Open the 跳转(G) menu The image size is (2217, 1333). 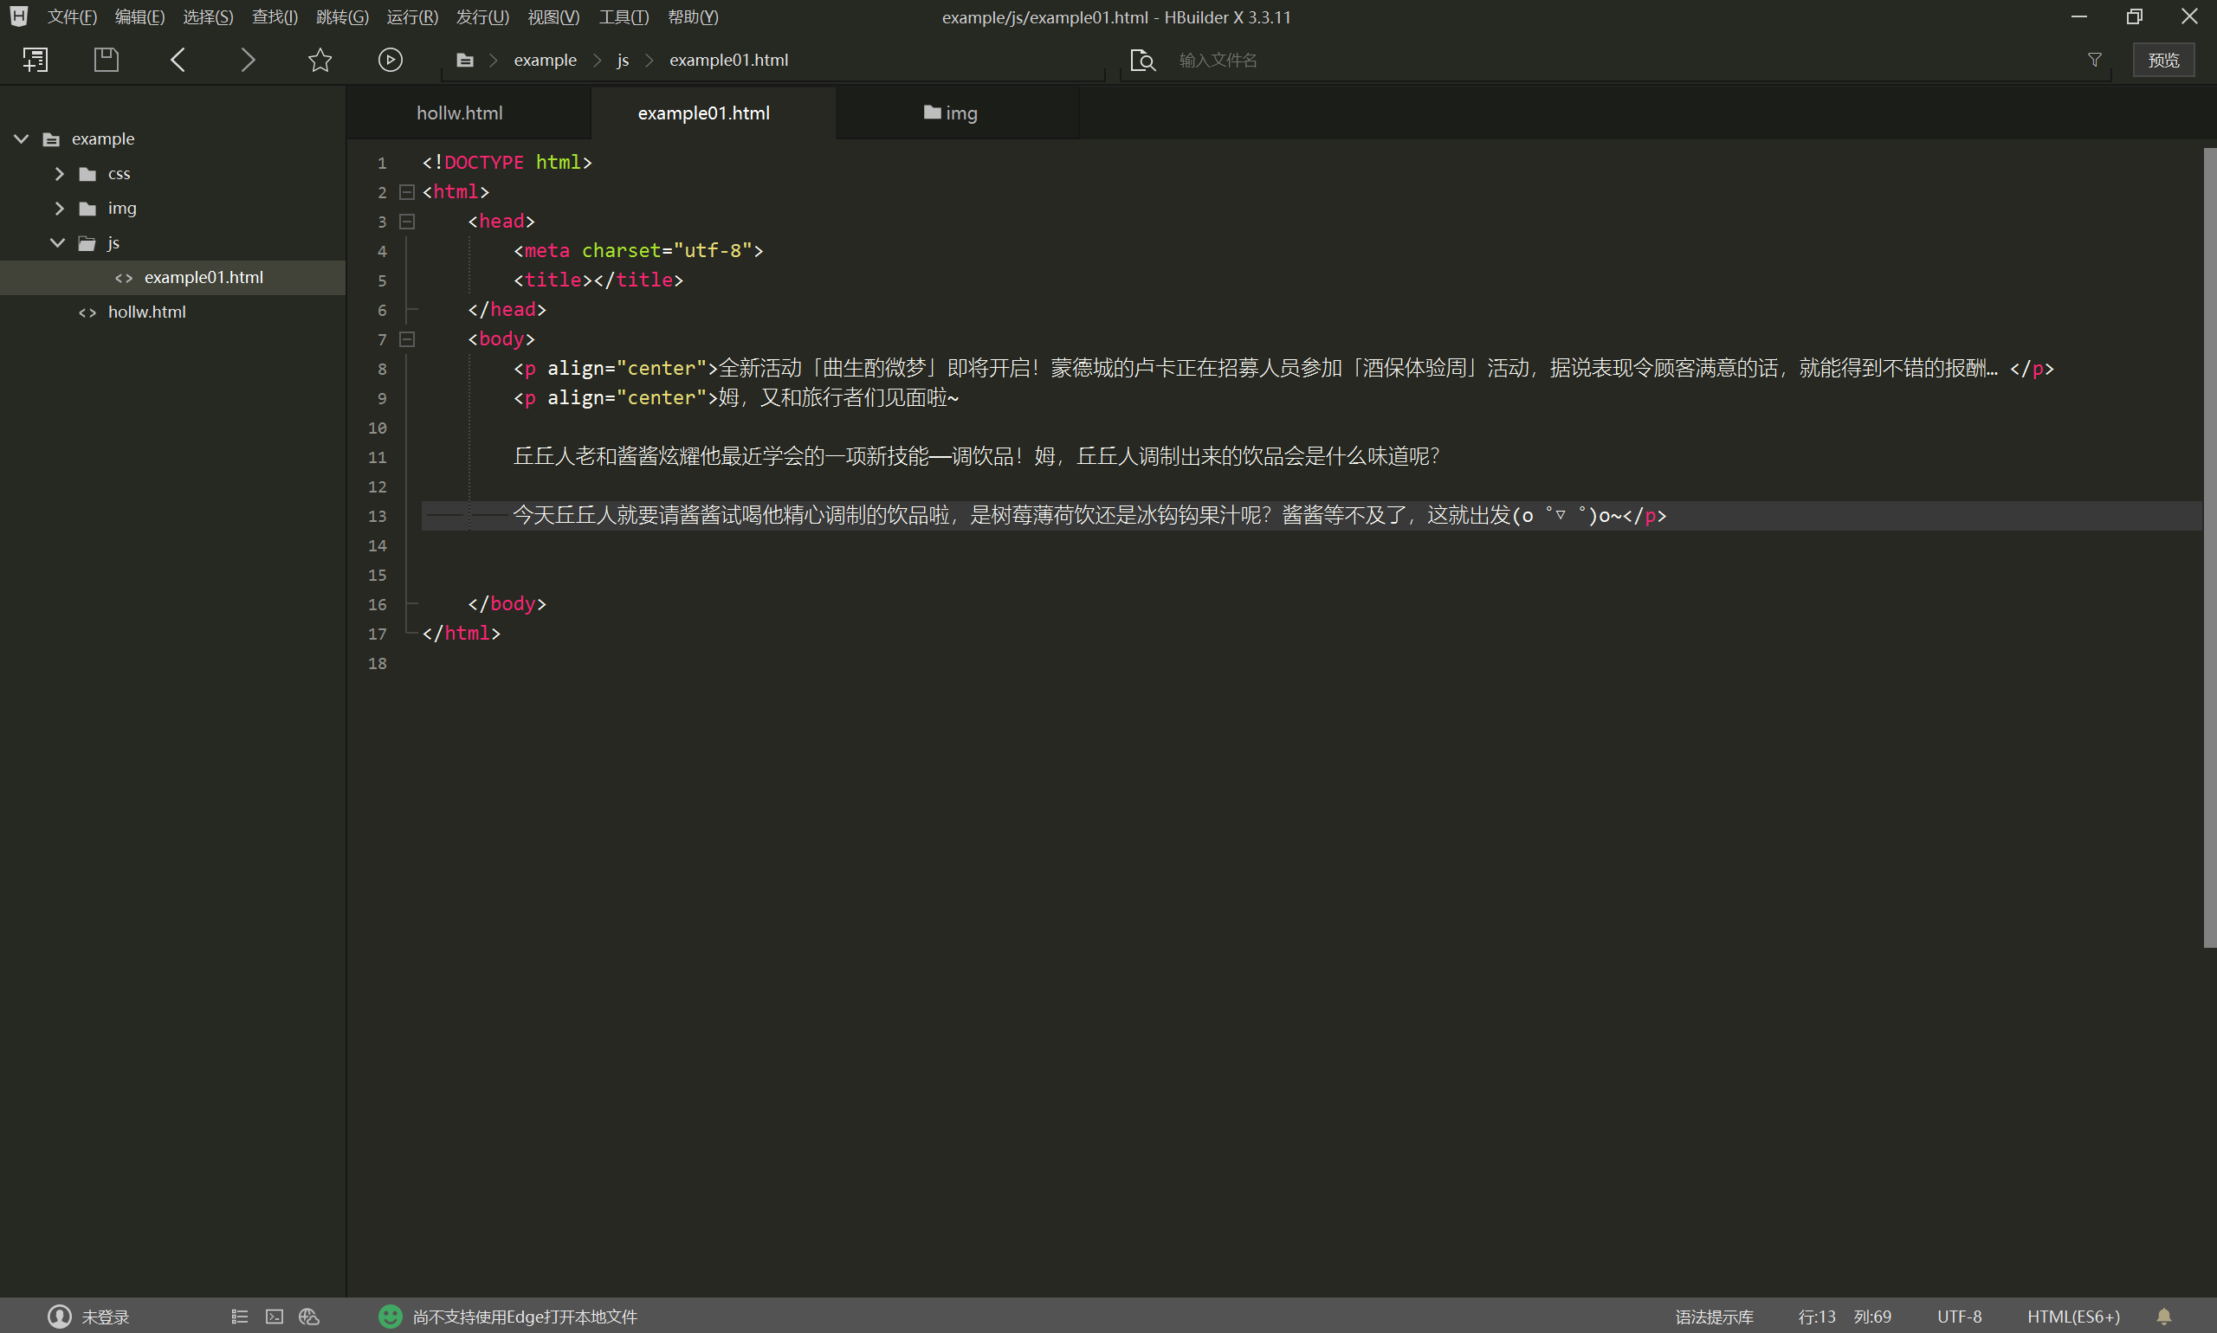pos(342,17)
